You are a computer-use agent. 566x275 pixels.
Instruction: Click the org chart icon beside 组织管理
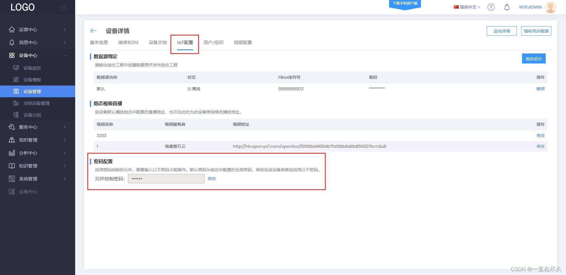(x=12, y=140)
